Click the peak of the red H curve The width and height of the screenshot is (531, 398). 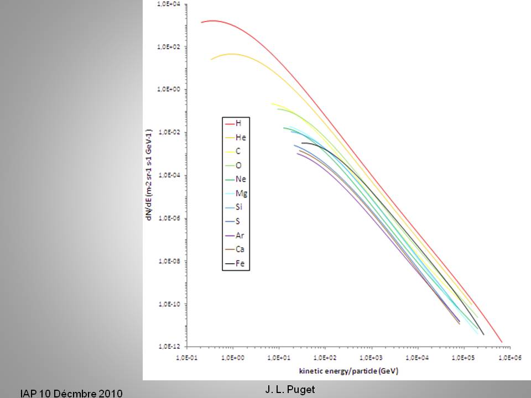pyautogui.click(x=213, y=21)
